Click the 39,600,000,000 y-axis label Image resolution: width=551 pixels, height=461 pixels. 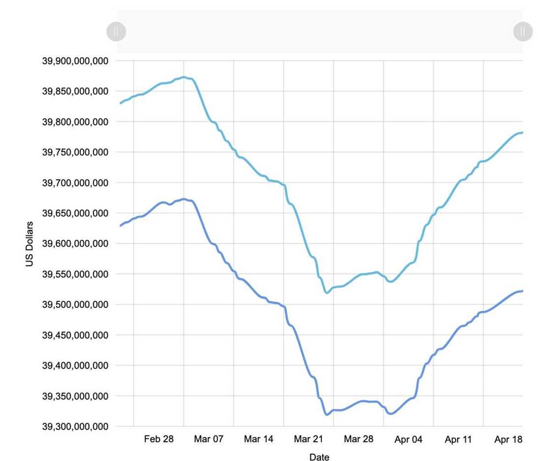click(75, 244)
